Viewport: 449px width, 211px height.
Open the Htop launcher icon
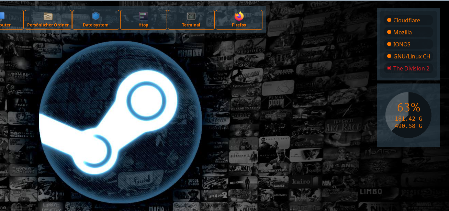(143, 16)
